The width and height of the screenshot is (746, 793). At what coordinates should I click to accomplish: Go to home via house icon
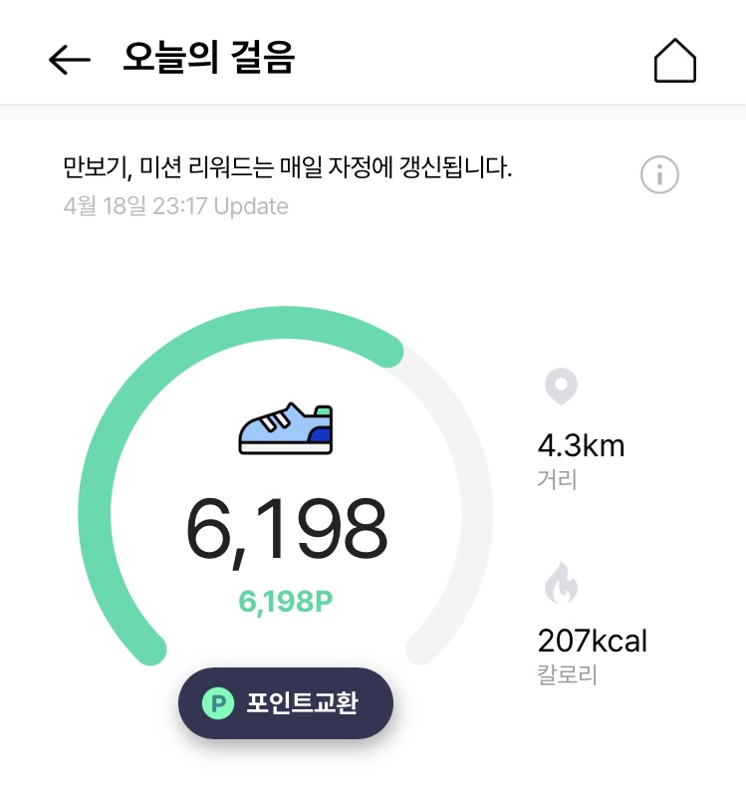coord(674,60)
